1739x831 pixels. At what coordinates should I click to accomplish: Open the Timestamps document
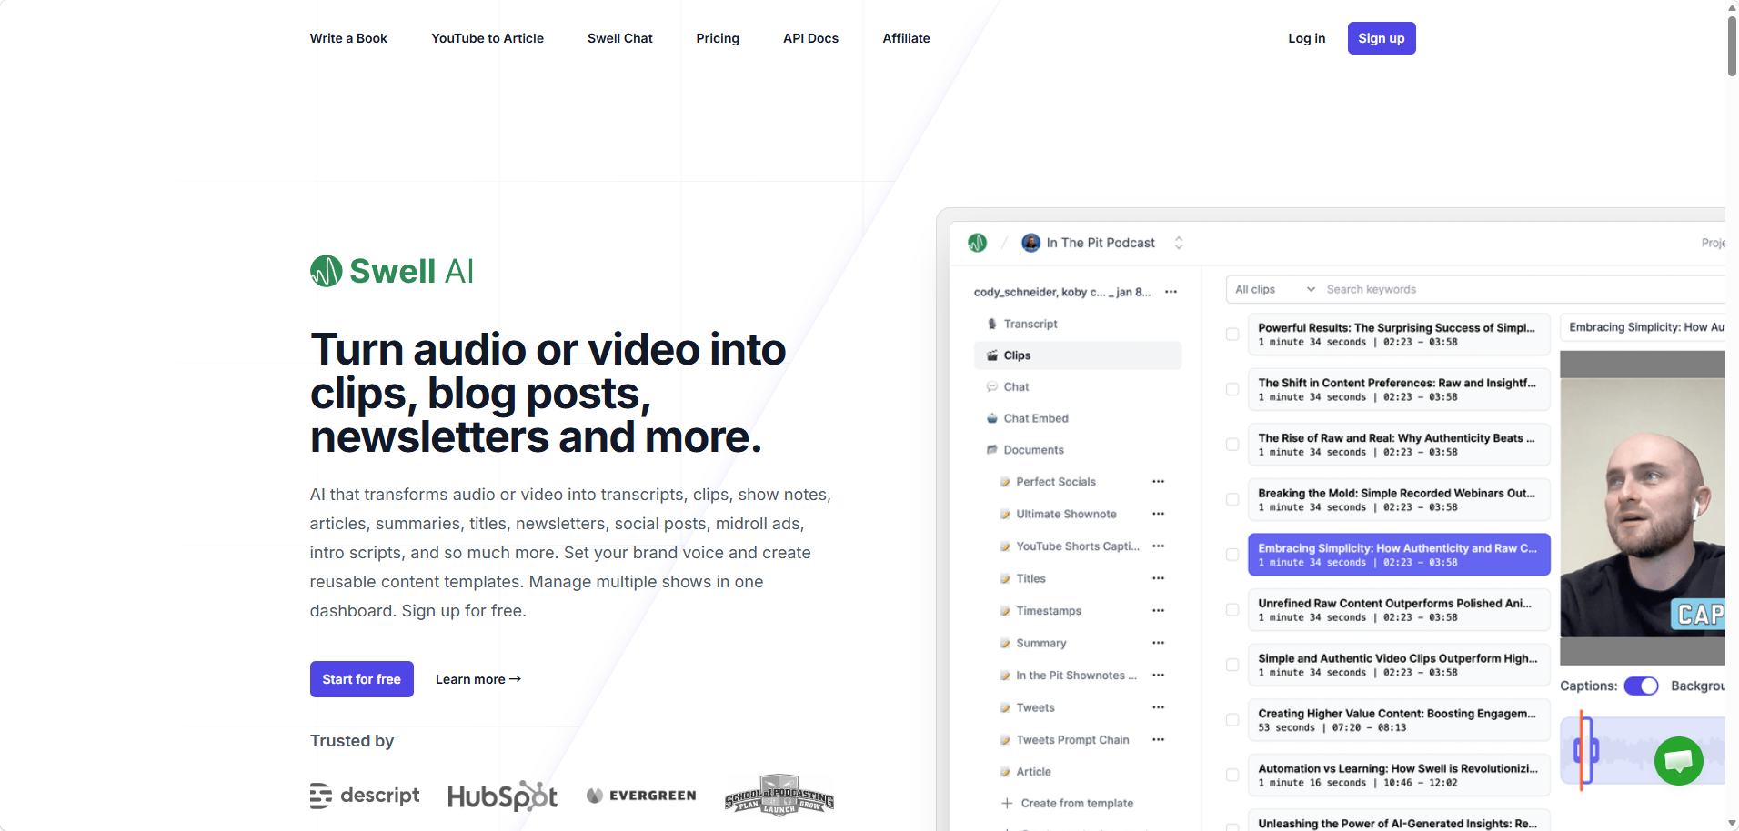coord(1049,611)
